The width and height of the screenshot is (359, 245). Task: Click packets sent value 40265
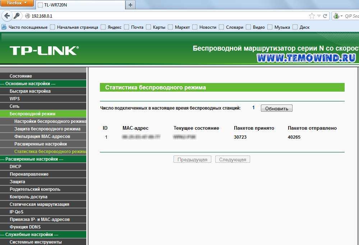(294, 137)
